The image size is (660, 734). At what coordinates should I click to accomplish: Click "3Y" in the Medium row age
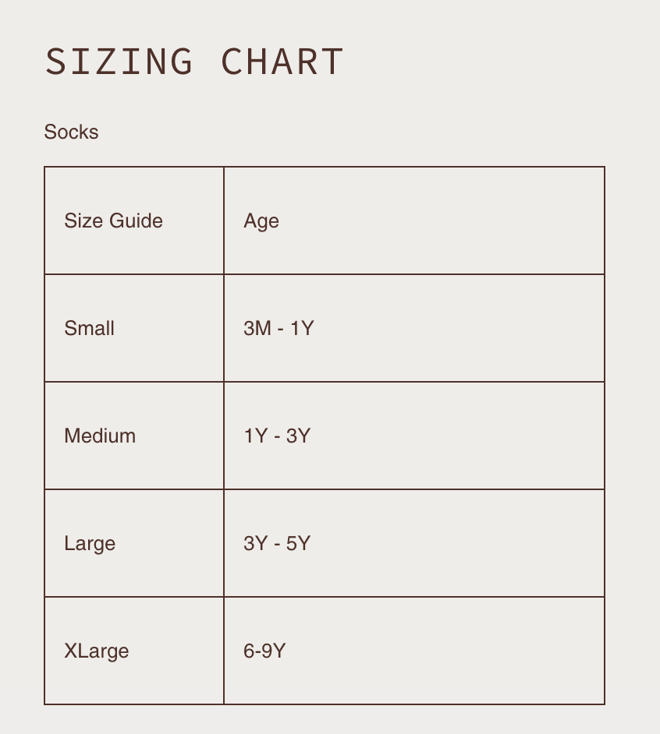coord(298,436)
